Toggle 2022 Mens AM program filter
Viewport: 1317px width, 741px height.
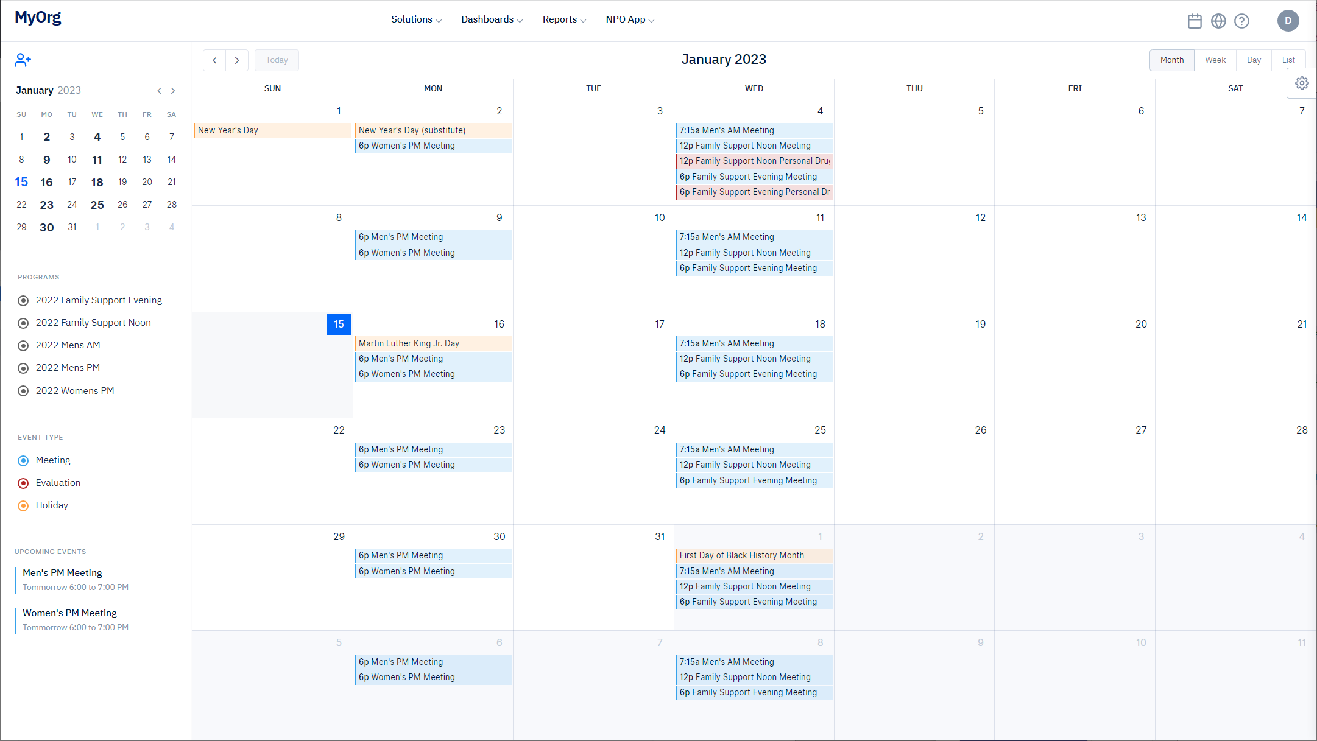(x=23, y=346)
